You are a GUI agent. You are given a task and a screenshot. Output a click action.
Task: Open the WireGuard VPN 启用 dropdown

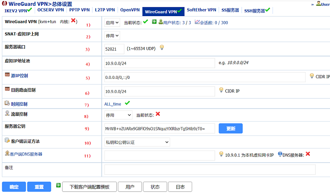point(112,22)
